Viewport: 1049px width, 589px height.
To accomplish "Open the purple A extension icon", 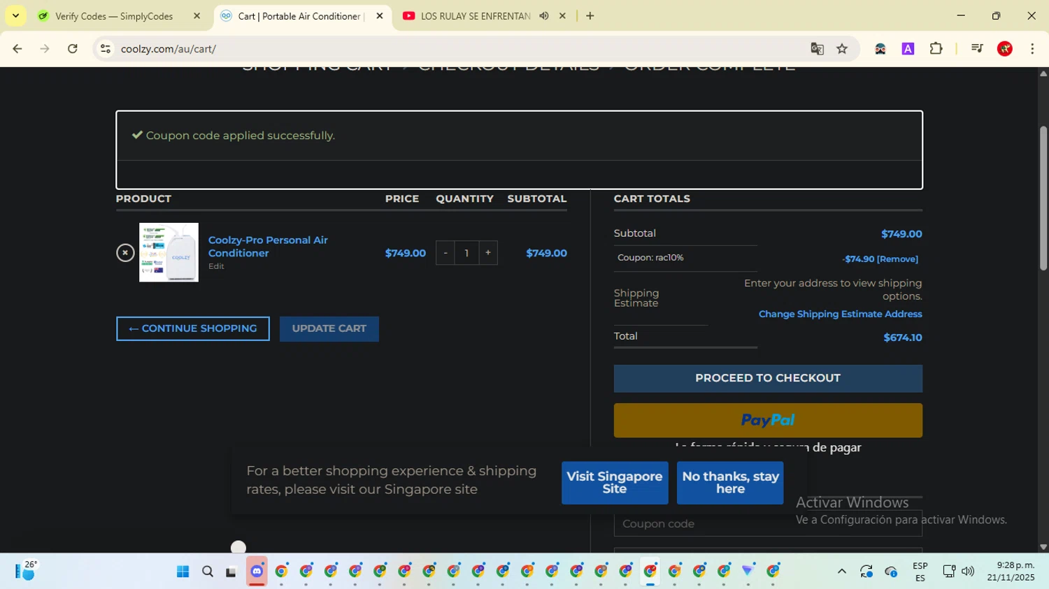I will [908, 49].
